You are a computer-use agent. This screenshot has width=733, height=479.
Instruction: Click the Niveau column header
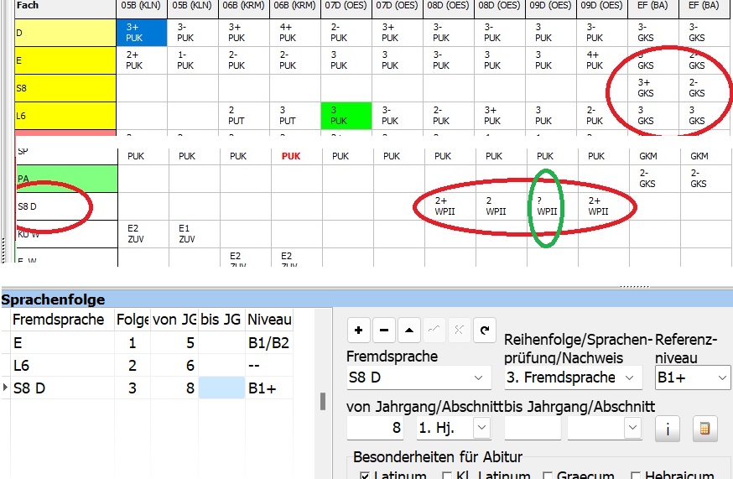[x=269, y=319]
